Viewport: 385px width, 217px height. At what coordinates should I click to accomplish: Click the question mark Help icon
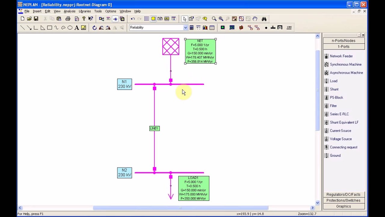84,19
